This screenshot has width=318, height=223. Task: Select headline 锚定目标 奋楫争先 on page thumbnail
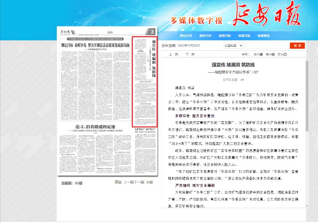point(95,45)
